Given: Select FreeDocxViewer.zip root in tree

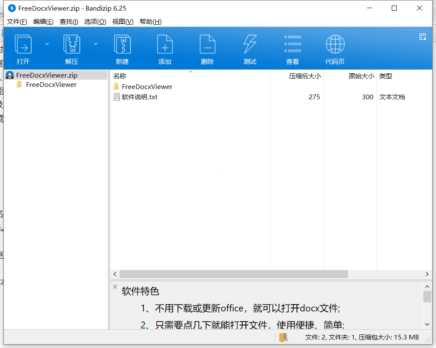Looking at the screenshot, I should point(56,75).
